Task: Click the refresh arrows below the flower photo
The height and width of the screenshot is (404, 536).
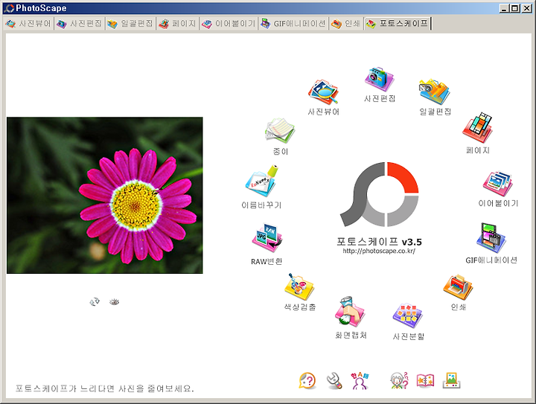Action: [x=95, y=302]
